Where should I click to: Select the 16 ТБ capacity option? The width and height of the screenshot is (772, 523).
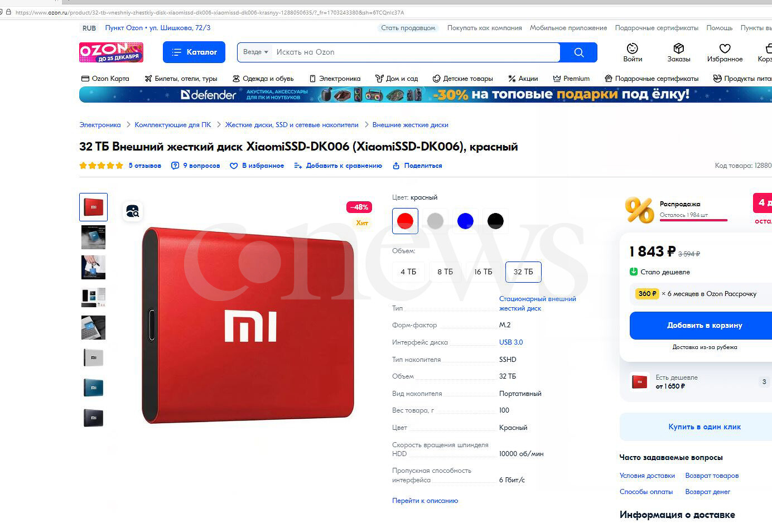point(483,272)
